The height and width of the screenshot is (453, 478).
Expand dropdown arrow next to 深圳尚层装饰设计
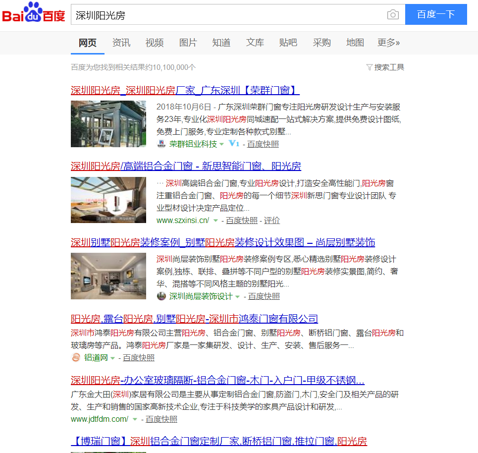coord(237,296)
